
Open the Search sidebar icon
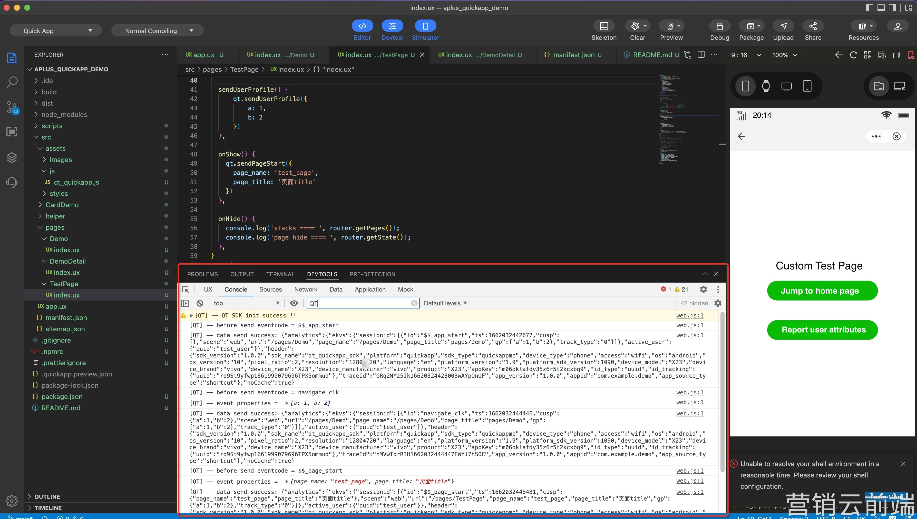pos(12,82)
